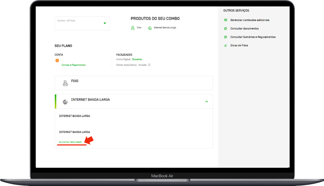Open Contas e Pagamentos link
The image size is (324, 186).
(73, 65)
